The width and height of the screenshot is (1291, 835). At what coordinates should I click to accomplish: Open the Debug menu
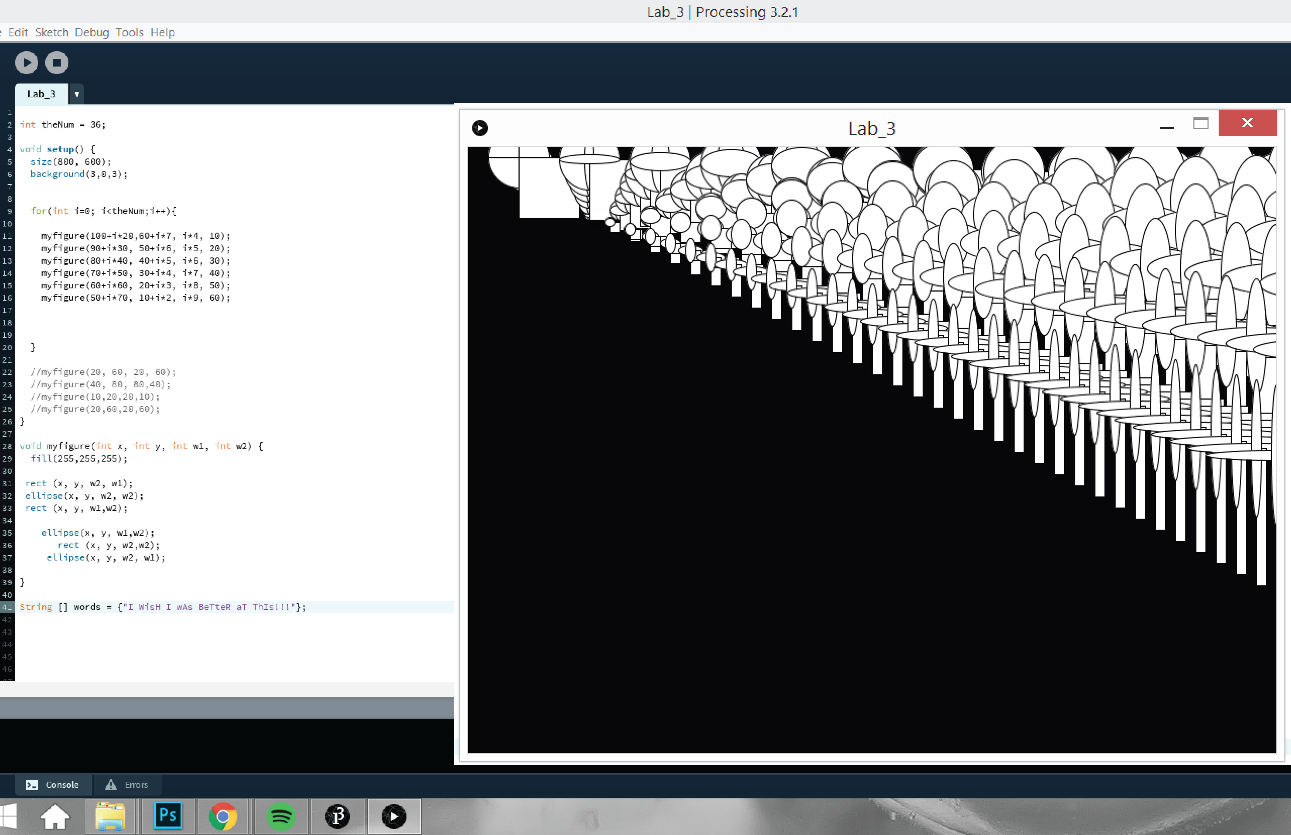92,33
